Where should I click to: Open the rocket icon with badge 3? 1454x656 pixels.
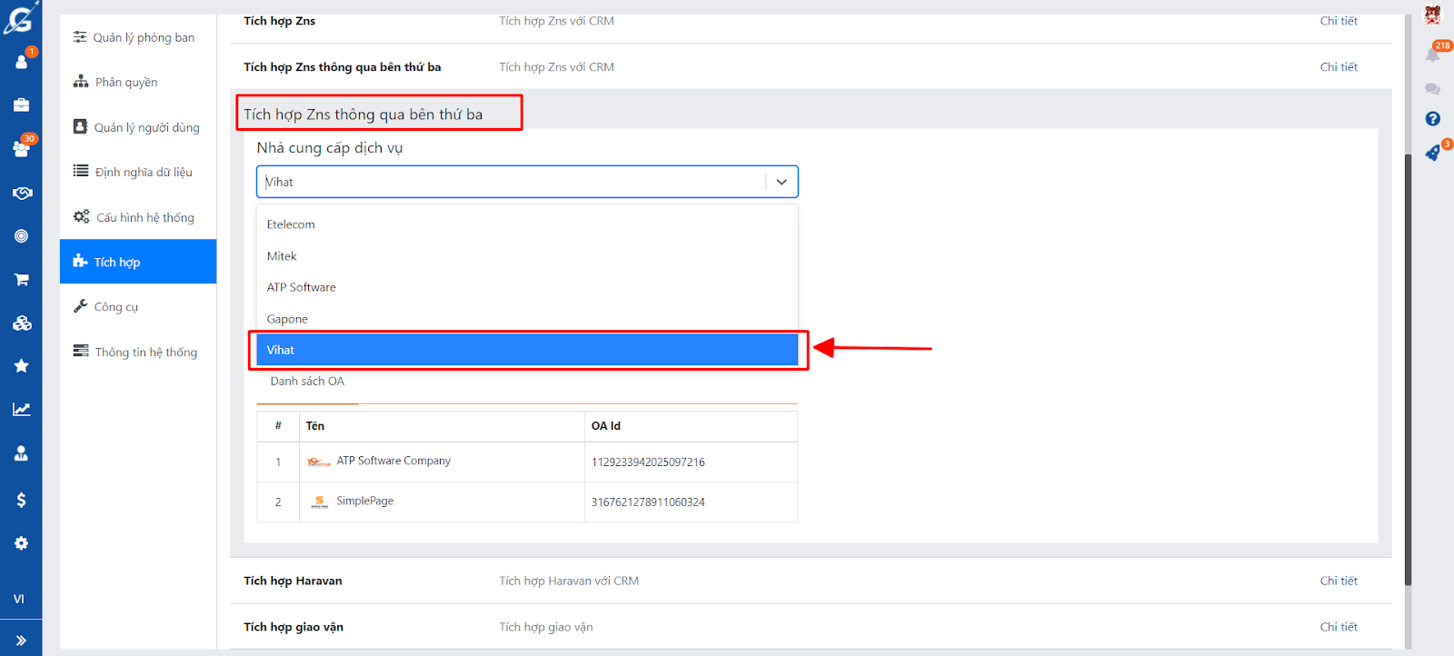tap(1433, 153)
